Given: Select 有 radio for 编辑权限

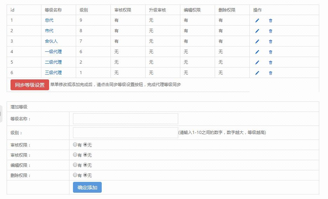Looking at the screenshot, I should tap(75, 165).
